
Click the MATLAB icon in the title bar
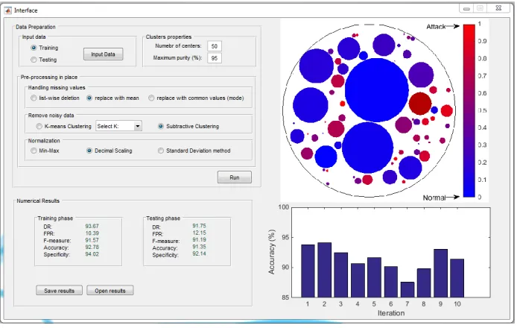coord(7,10)
